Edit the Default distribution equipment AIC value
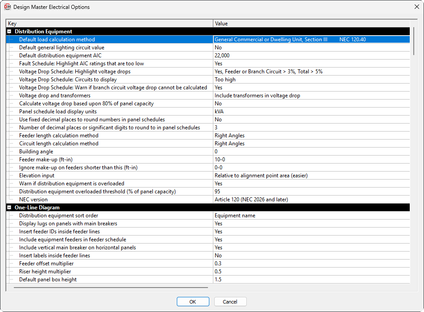The image size is (424, 312). tap(311, 56)
